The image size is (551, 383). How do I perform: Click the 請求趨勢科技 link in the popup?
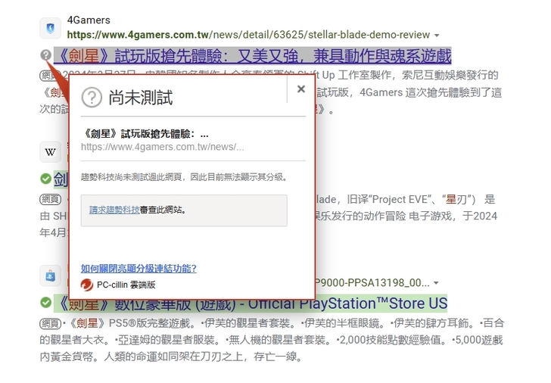coord(114,210)
